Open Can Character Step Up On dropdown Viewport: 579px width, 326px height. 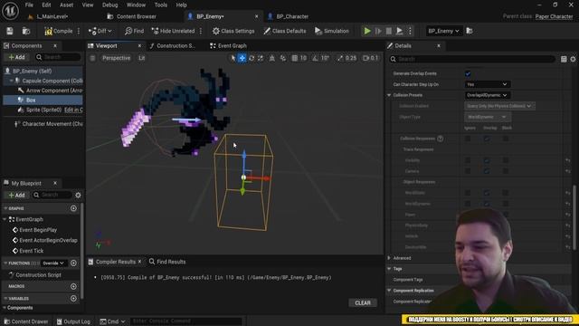(x=487, y=84)
